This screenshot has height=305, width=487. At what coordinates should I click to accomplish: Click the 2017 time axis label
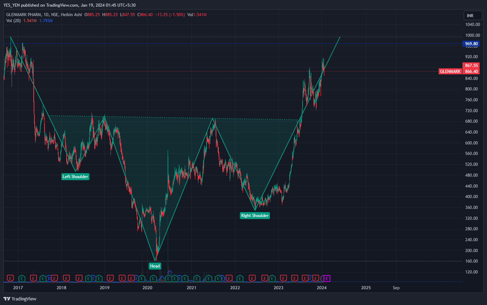point(18,288)
